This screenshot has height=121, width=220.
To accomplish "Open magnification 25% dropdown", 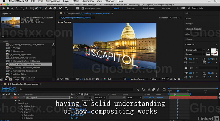I will 69,79.
